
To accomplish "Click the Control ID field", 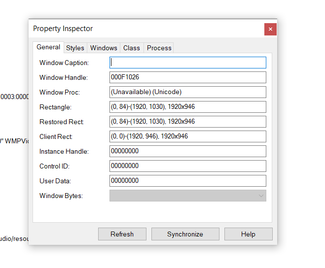I will pos(187,166).
